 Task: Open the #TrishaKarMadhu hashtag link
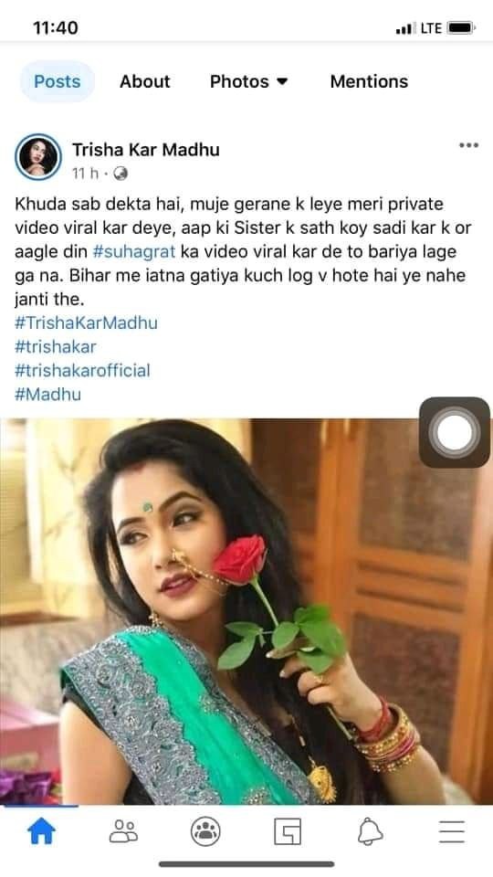(x=86, y=322)
